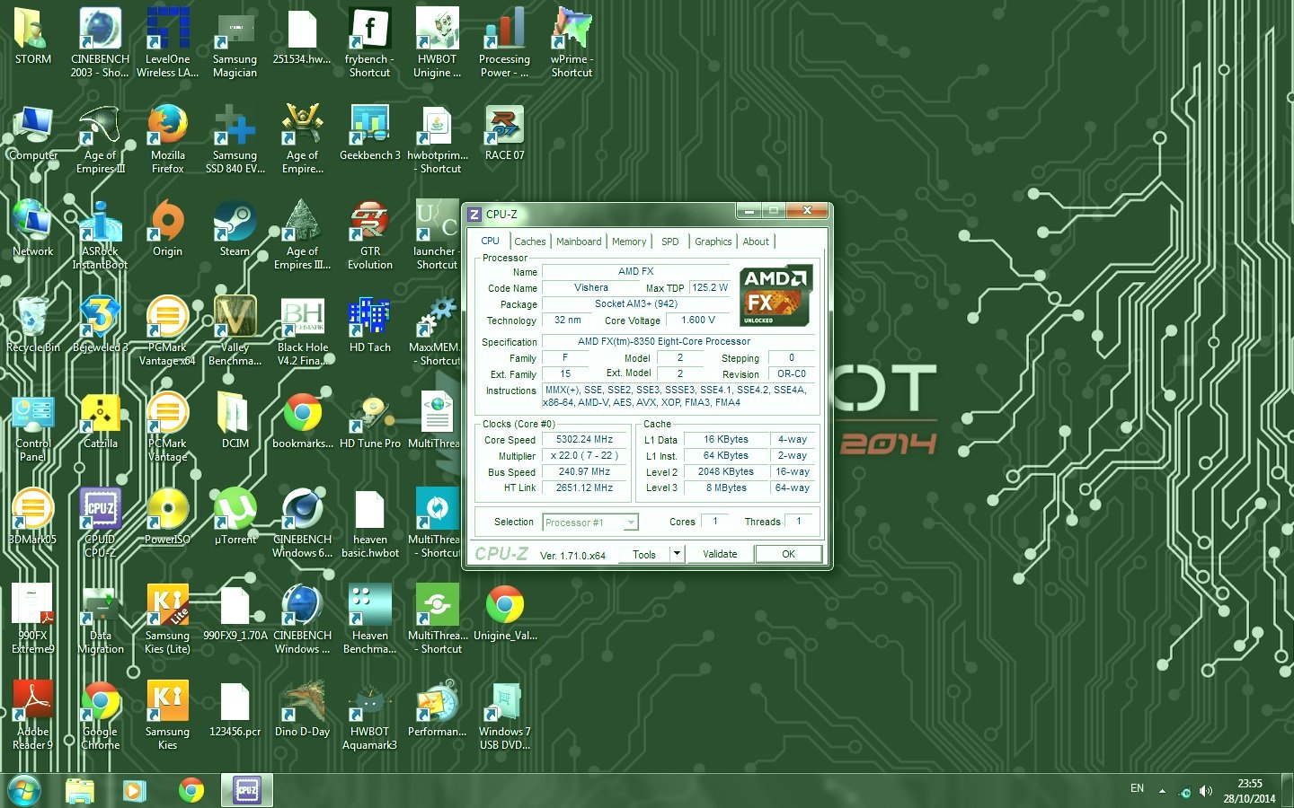The image size is (1294, 808).
Task: Click the CPU-Z taskbar button
Action: pyautogui.click(x=247, y=791)
